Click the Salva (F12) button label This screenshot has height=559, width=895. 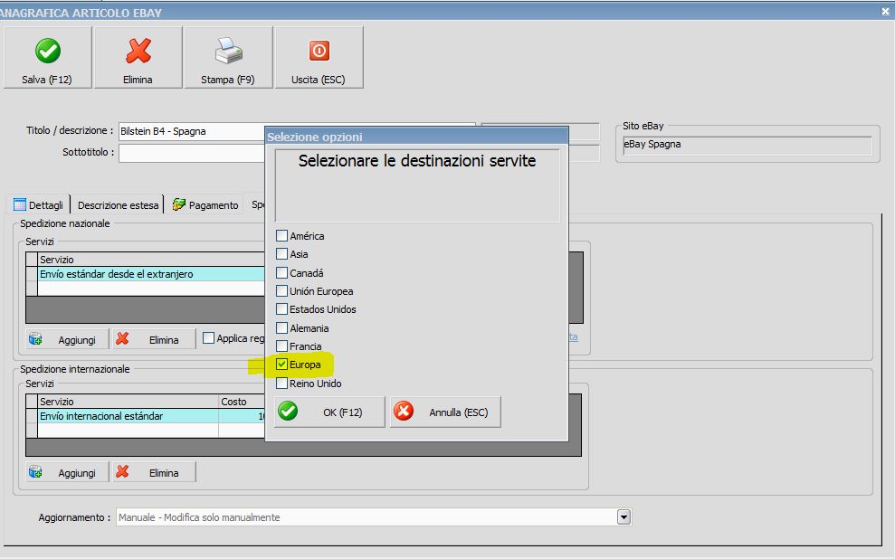click(47, 80)
